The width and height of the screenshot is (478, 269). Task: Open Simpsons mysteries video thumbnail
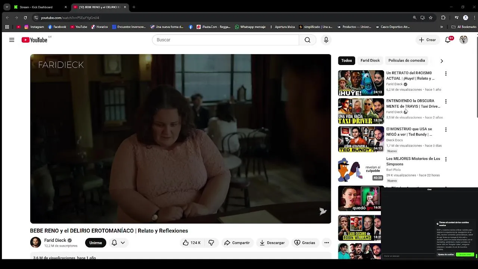point(361,169)
